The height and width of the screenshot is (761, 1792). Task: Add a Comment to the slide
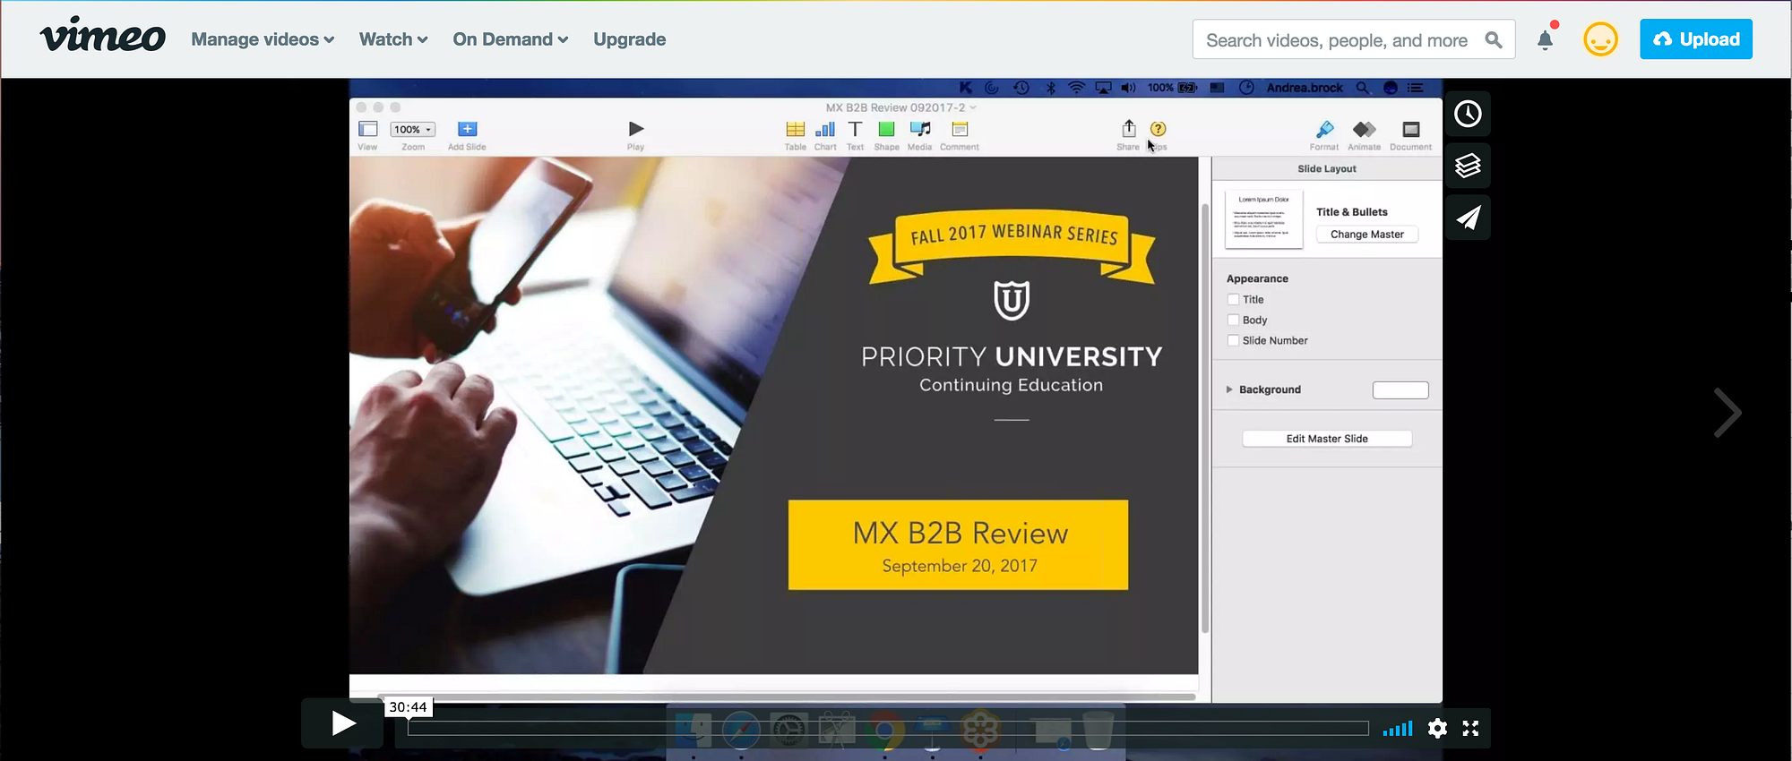click(960, 134)
